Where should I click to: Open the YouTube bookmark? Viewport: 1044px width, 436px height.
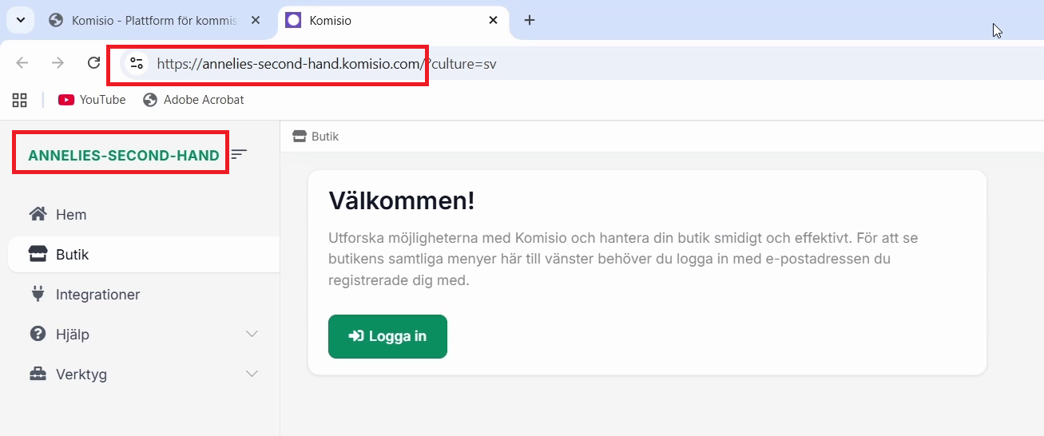[92, 100]
